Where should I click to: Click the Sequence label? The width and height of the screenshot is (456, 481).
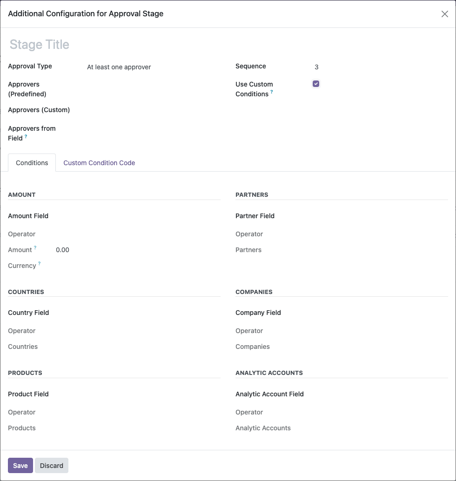point(251,66)
